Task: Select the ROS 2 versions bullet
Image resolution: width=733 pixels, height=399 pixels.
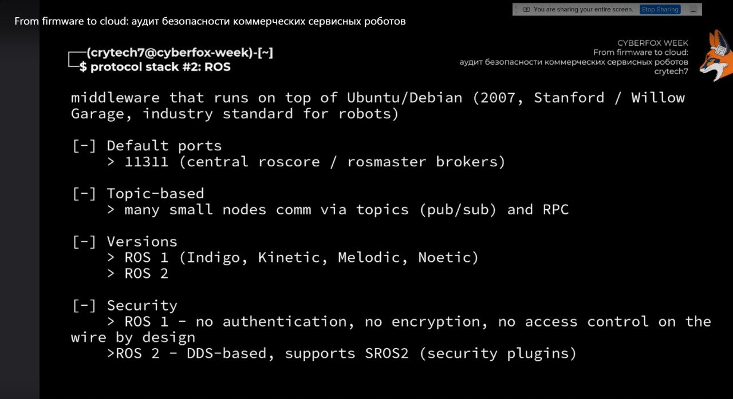Action: pos(137,274)
